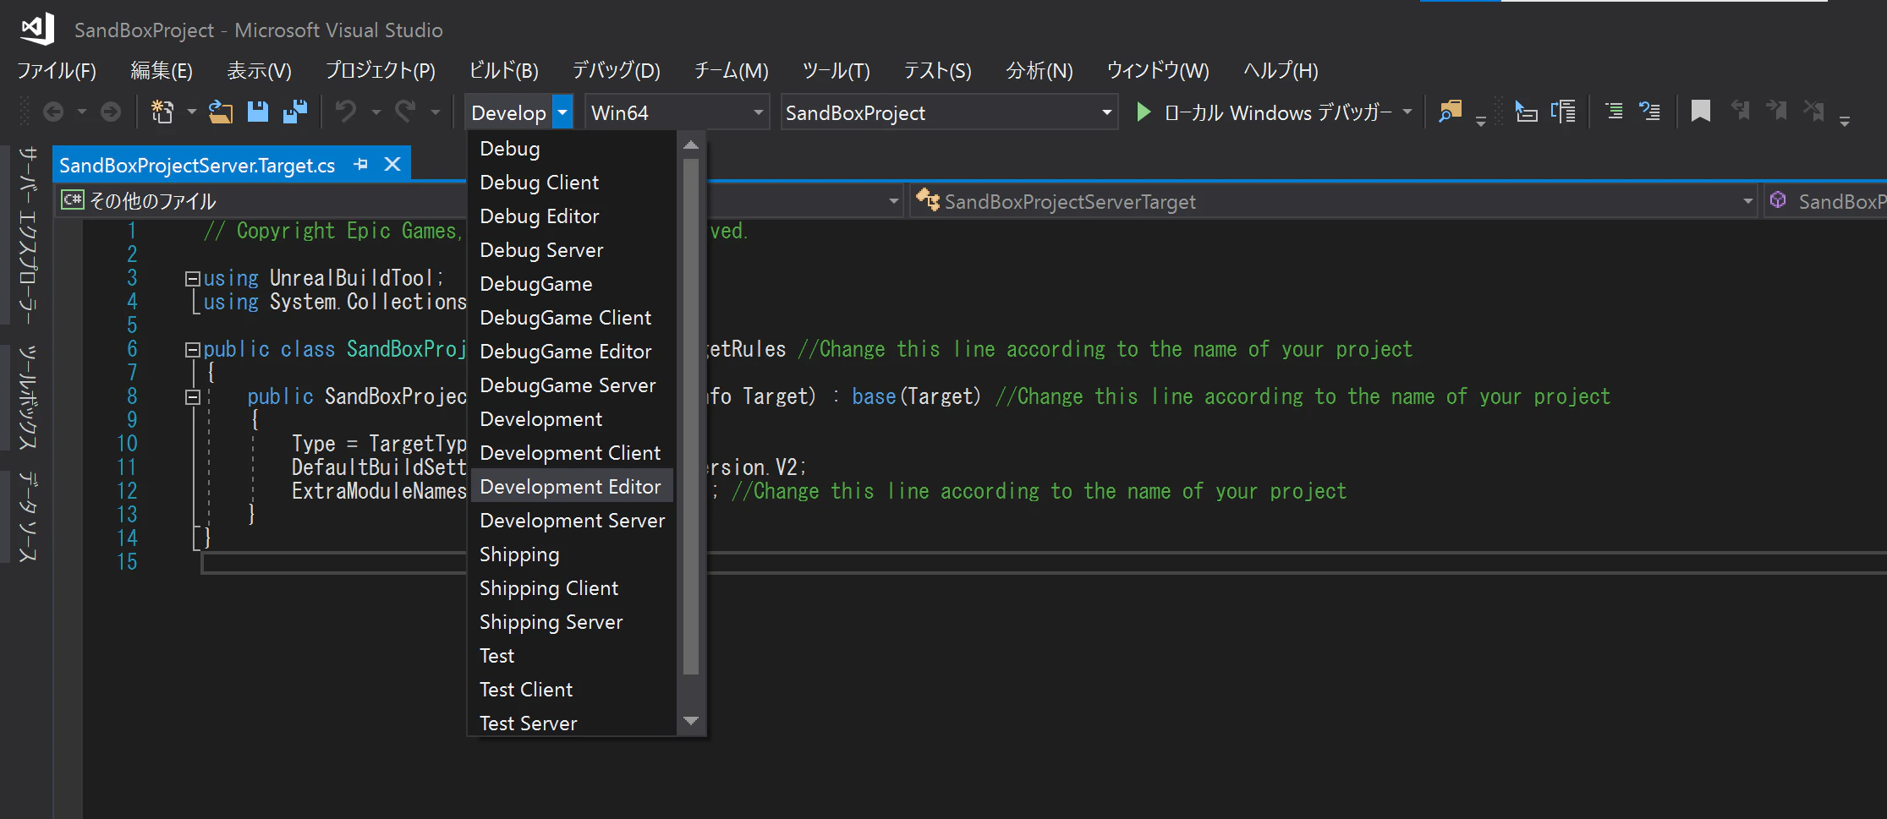Viewport: 1887px width, 819px height.
Task: Click the Save All icon
Action: click(x=295, y=112)
